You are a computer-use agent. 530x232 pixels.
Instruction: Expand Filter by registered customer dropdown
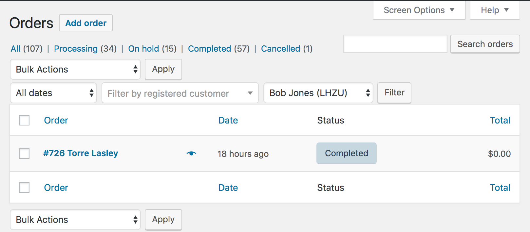pyautogui.click(x=180, y=93)
